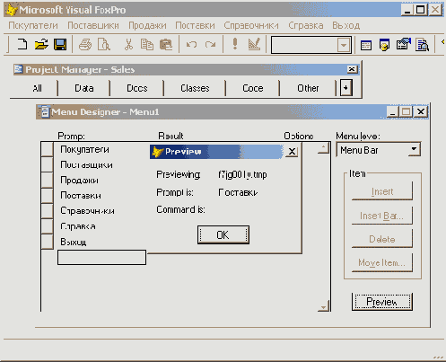Switch to the Docs tab
The height and width of the screenshot is (362, 446).
coord(137,88)
